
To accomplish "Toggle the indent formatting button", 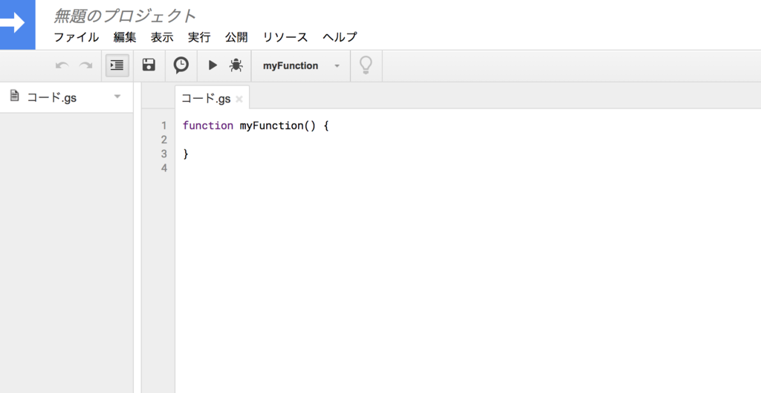I will (x=117, y=65).
